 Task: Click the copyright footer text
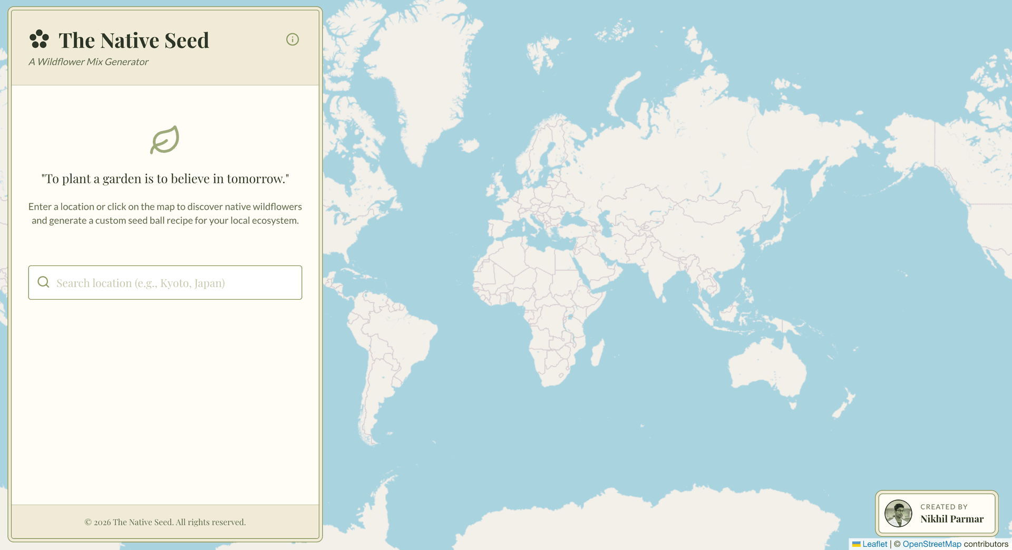pyautogui.click(x=165, y=522)
